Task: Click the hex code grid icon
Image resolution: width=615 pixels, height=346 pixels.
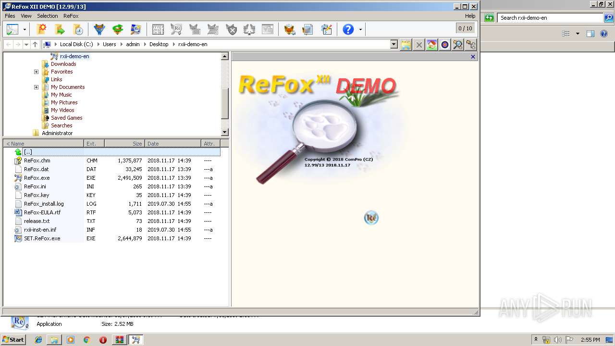Action: tap(158, 29)
